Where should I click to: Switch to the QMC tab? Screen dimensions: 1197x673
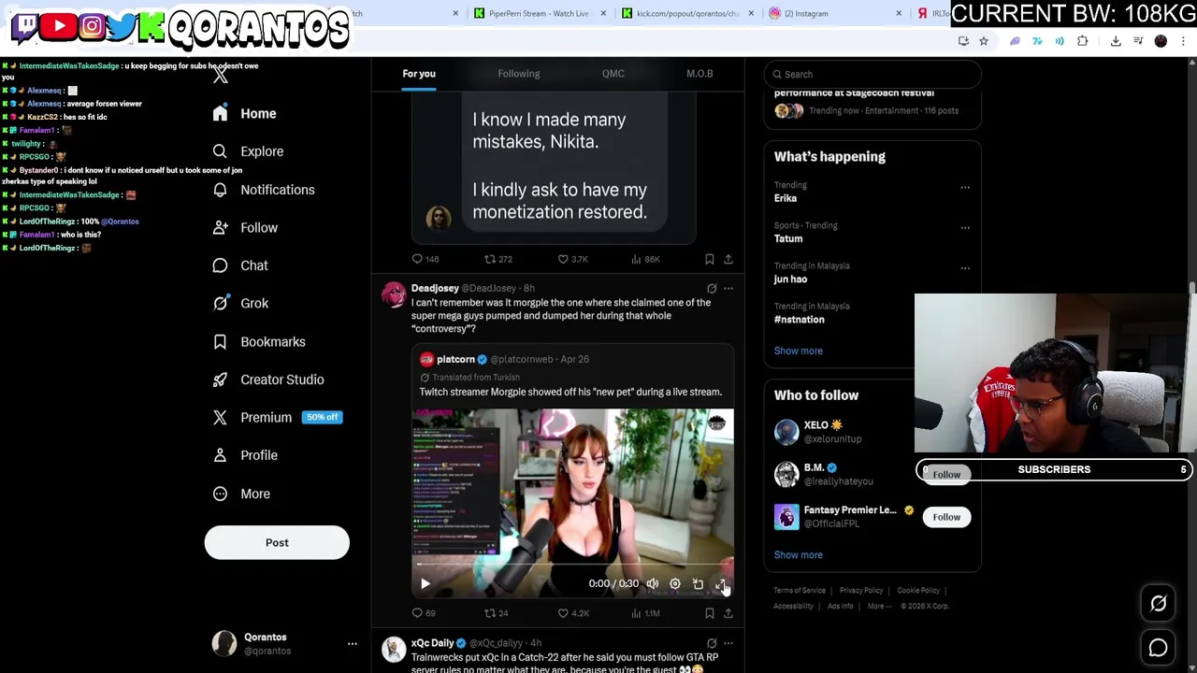(613, 74)
